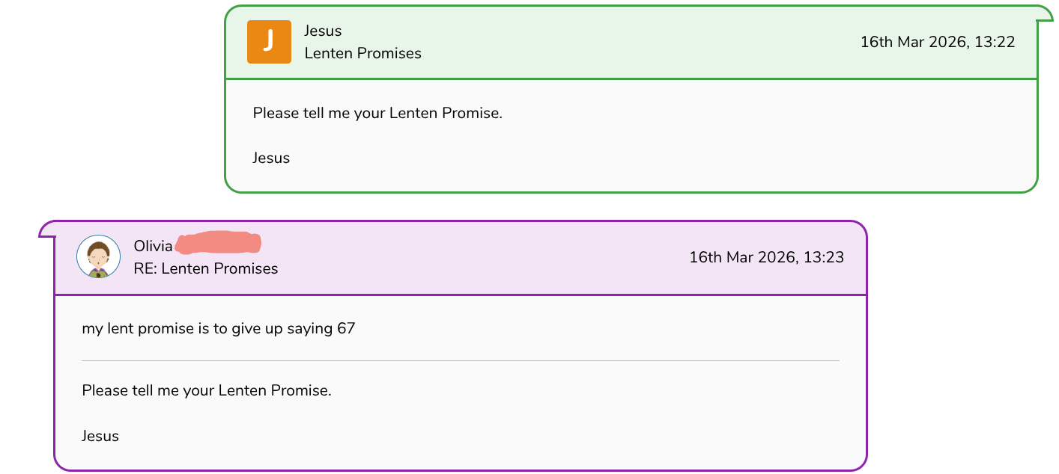Click blank area of the green message body
Screen dimensions: 1059x474
(674, 150)
